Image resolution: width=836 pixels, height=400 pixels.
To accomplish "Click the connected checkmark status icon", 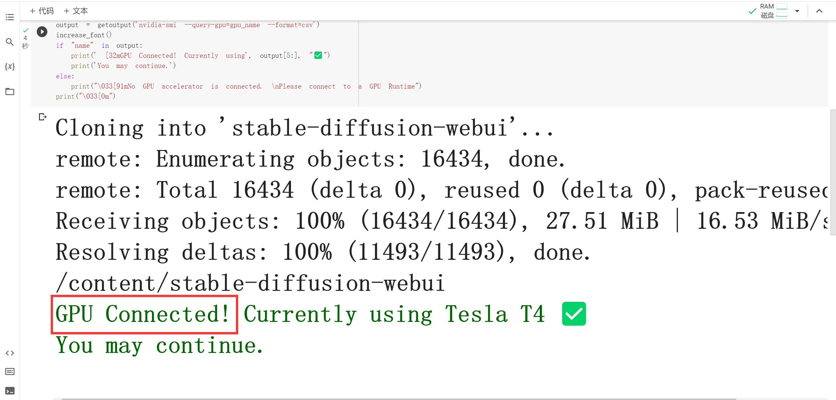I will [752, 11].
